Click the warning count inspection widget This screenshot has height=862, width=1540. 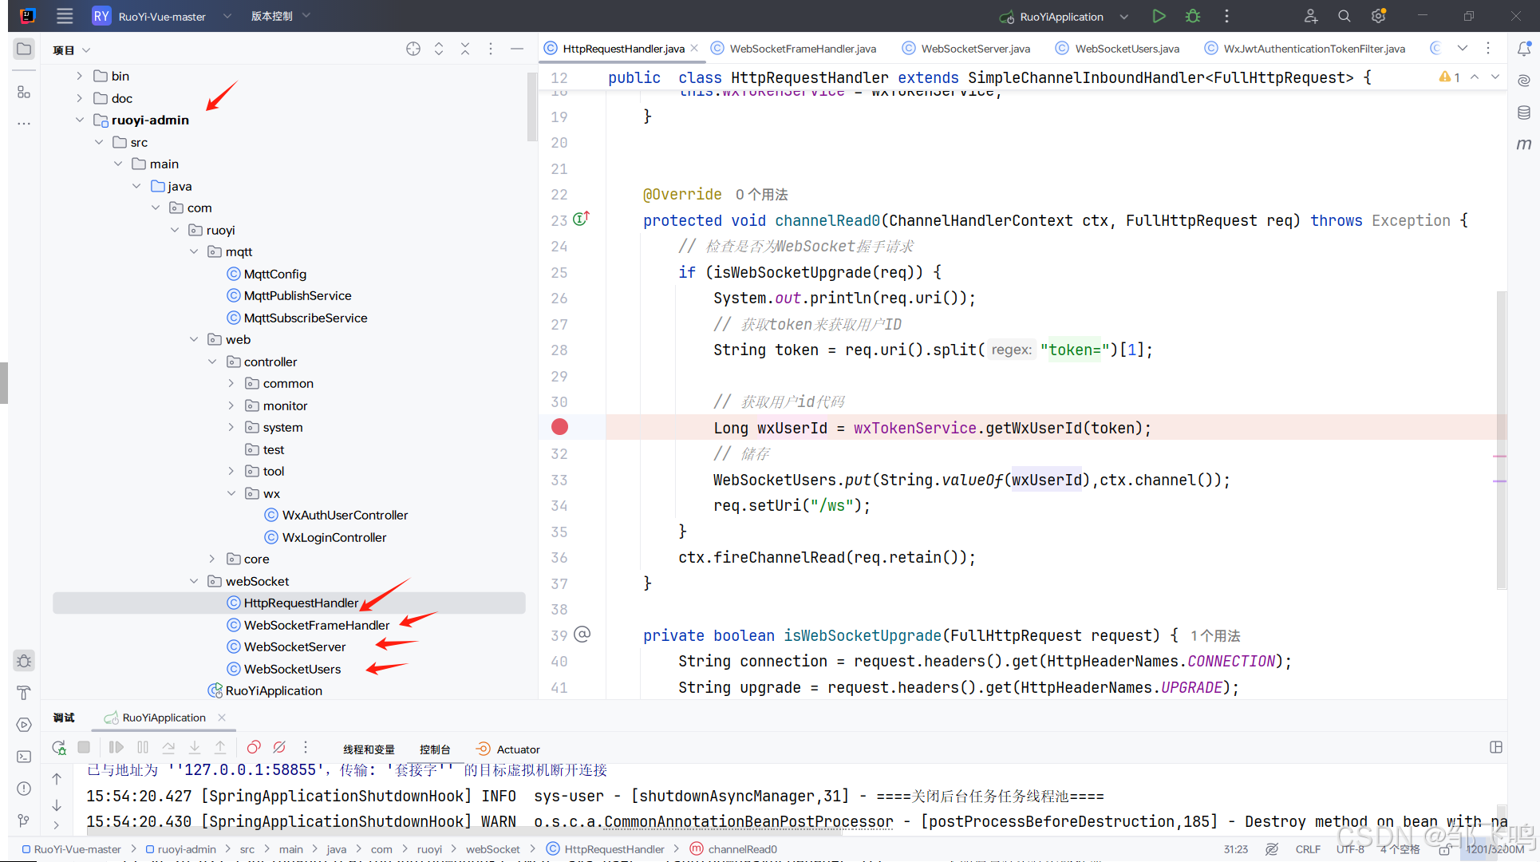[x=1449, y=77]
